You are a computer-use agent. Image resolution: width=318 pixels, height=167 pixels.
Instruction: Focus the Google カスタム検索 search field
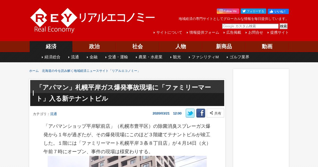(250, 26)
